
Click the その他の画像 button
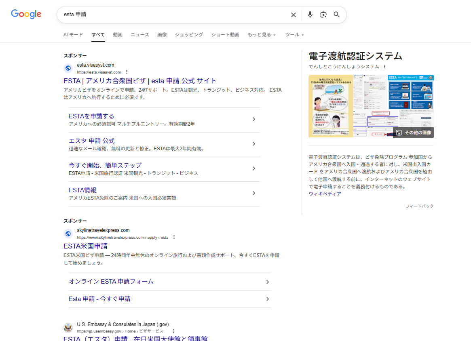[413, 133]
